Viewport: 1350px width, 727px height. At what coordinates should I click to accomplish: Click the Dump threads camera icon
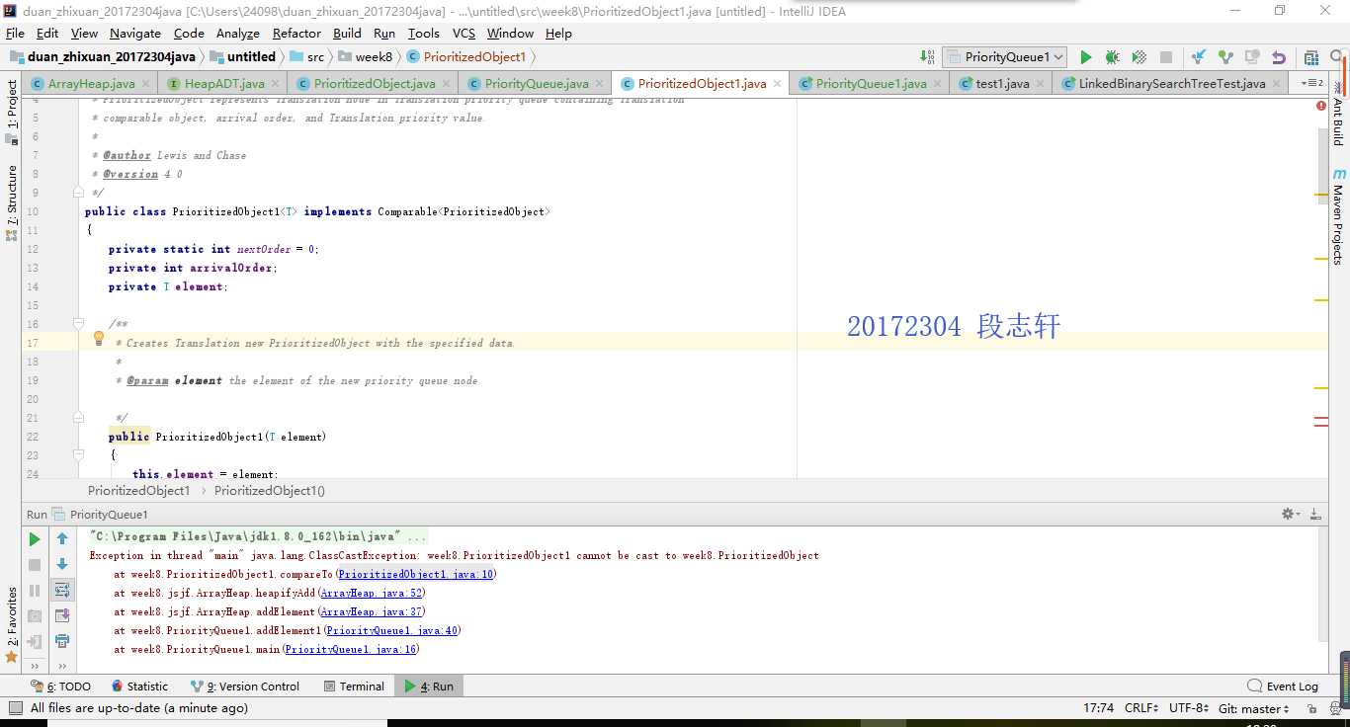coord(35,615)
